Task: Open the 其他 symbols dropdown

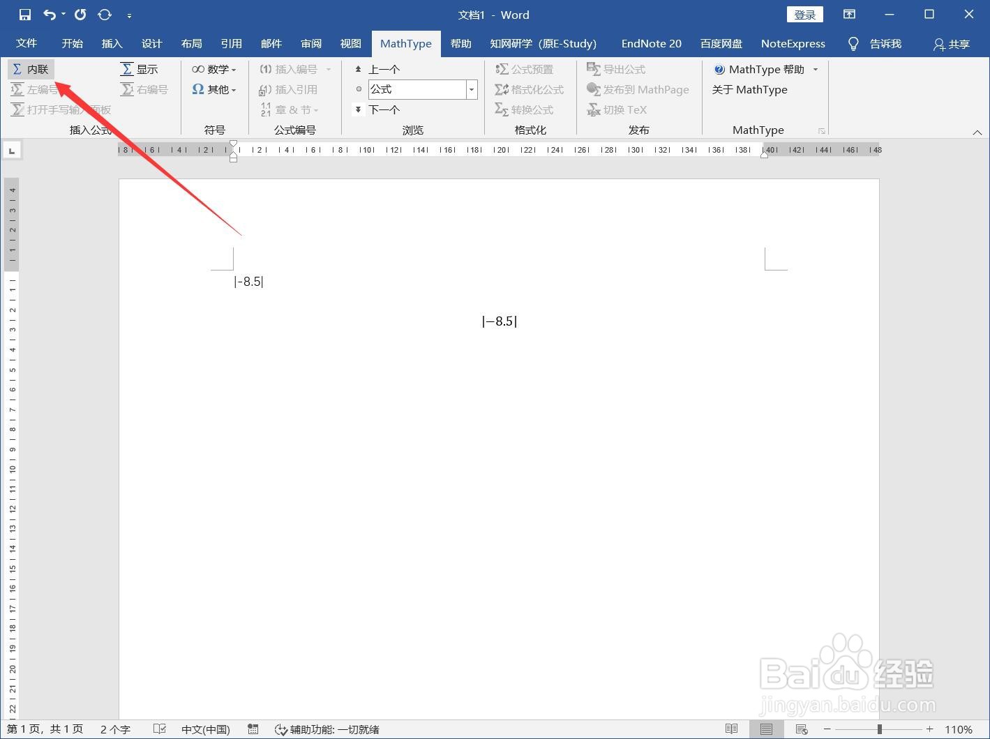Action: coord(214,89)
